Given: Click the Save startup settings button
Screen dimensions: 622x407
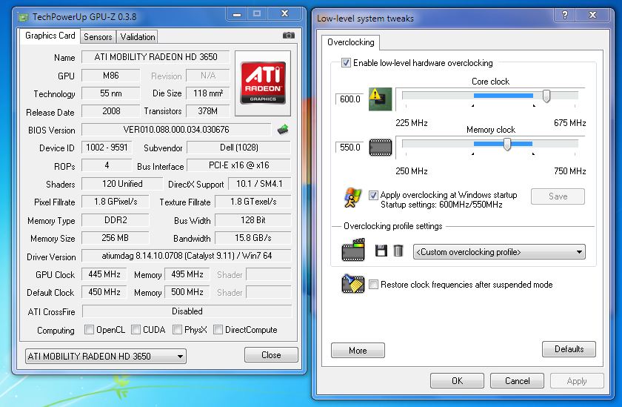Looking at the screenshot, I should pyautogui.click(x=558, y=196).
